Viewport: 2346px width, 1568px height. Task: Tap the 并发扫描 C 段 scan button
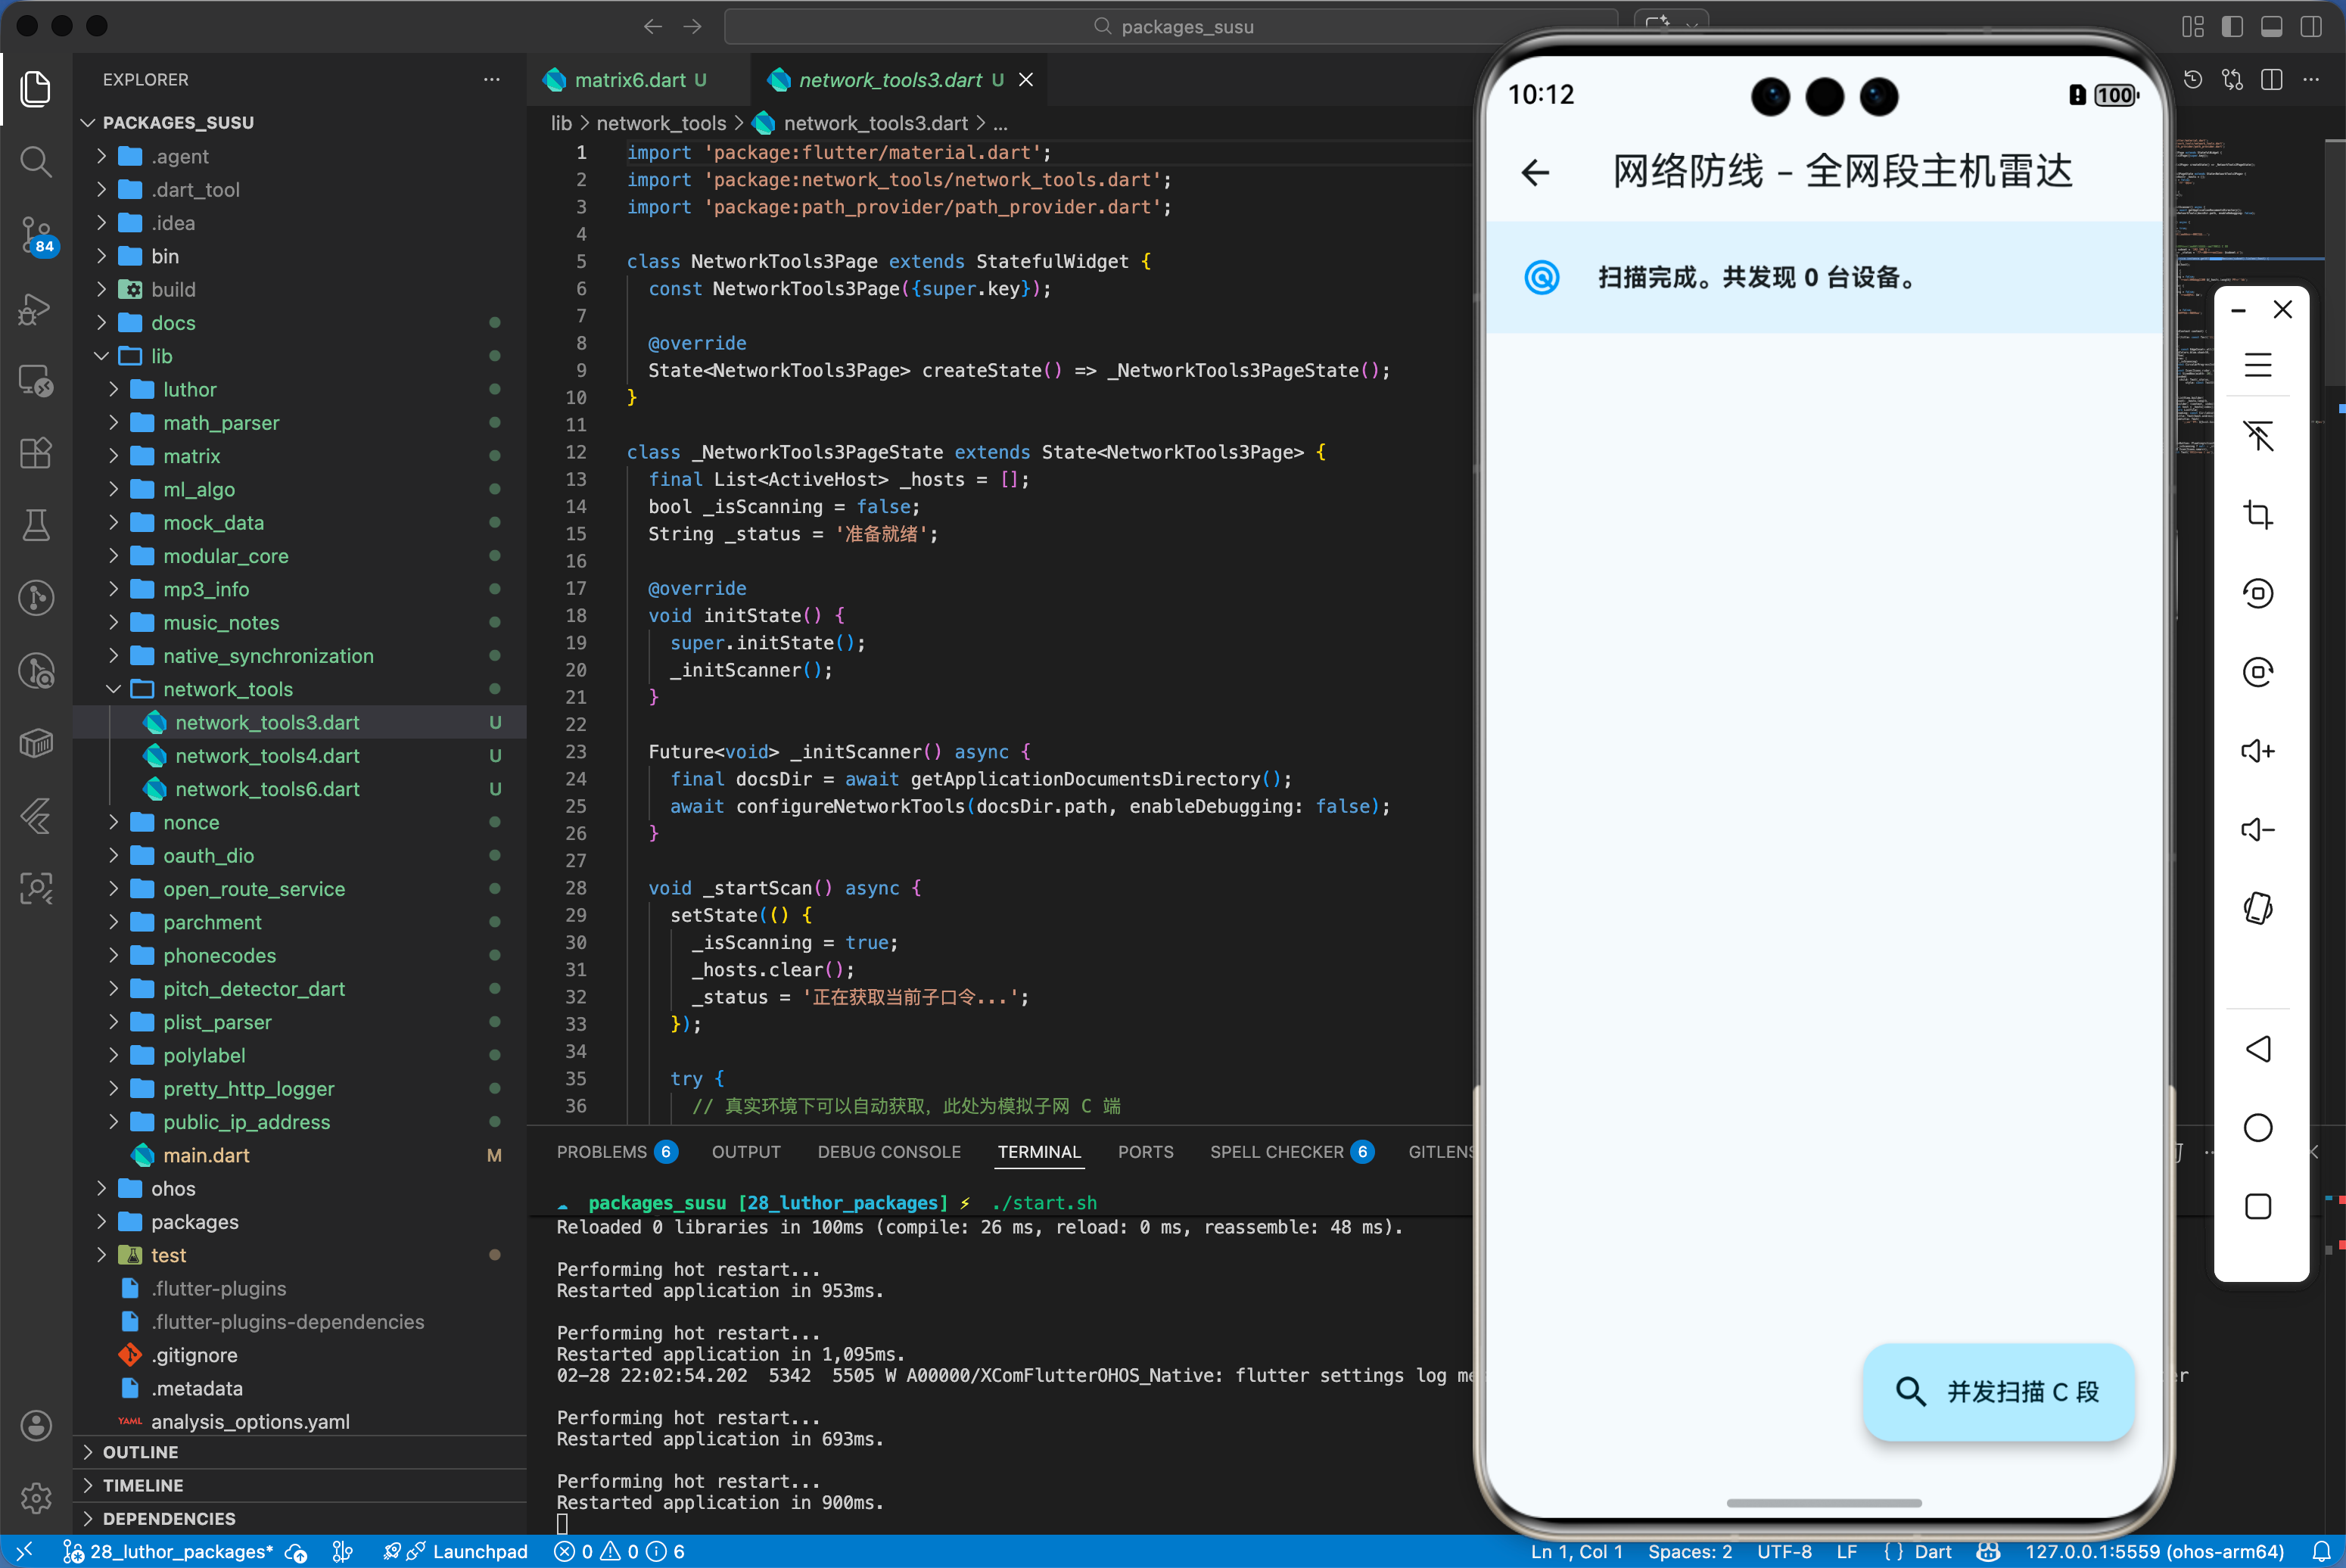[1997, 1391]
